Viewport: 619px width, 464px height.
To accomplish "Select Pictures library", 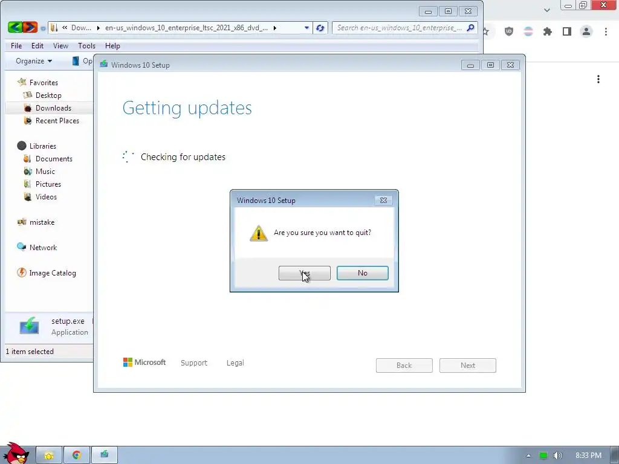I will pyautogui.click(x=48, y=184).
